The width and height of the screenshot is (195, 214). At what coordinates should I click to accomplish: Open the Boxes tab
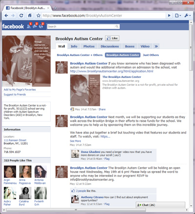pos(130,46)
